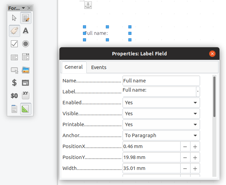
Task: Click the Width value field
Action: (x=152, y=168)
